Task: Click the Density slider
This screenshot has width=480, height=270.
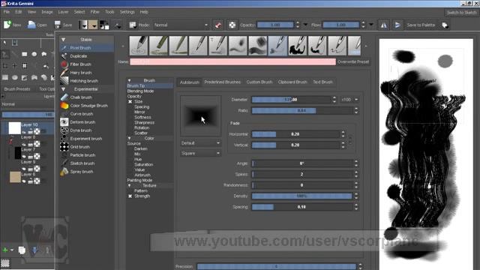Action: click(301, 196)
